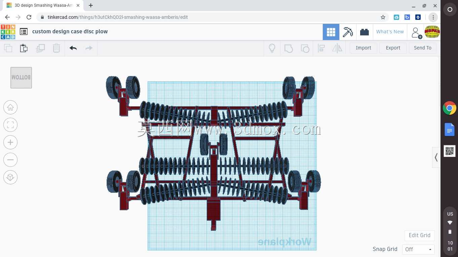Invite people with add-user icon
The height and width of the screenshot is (257, 458).
pyautogui.click(x=416, y=33)
